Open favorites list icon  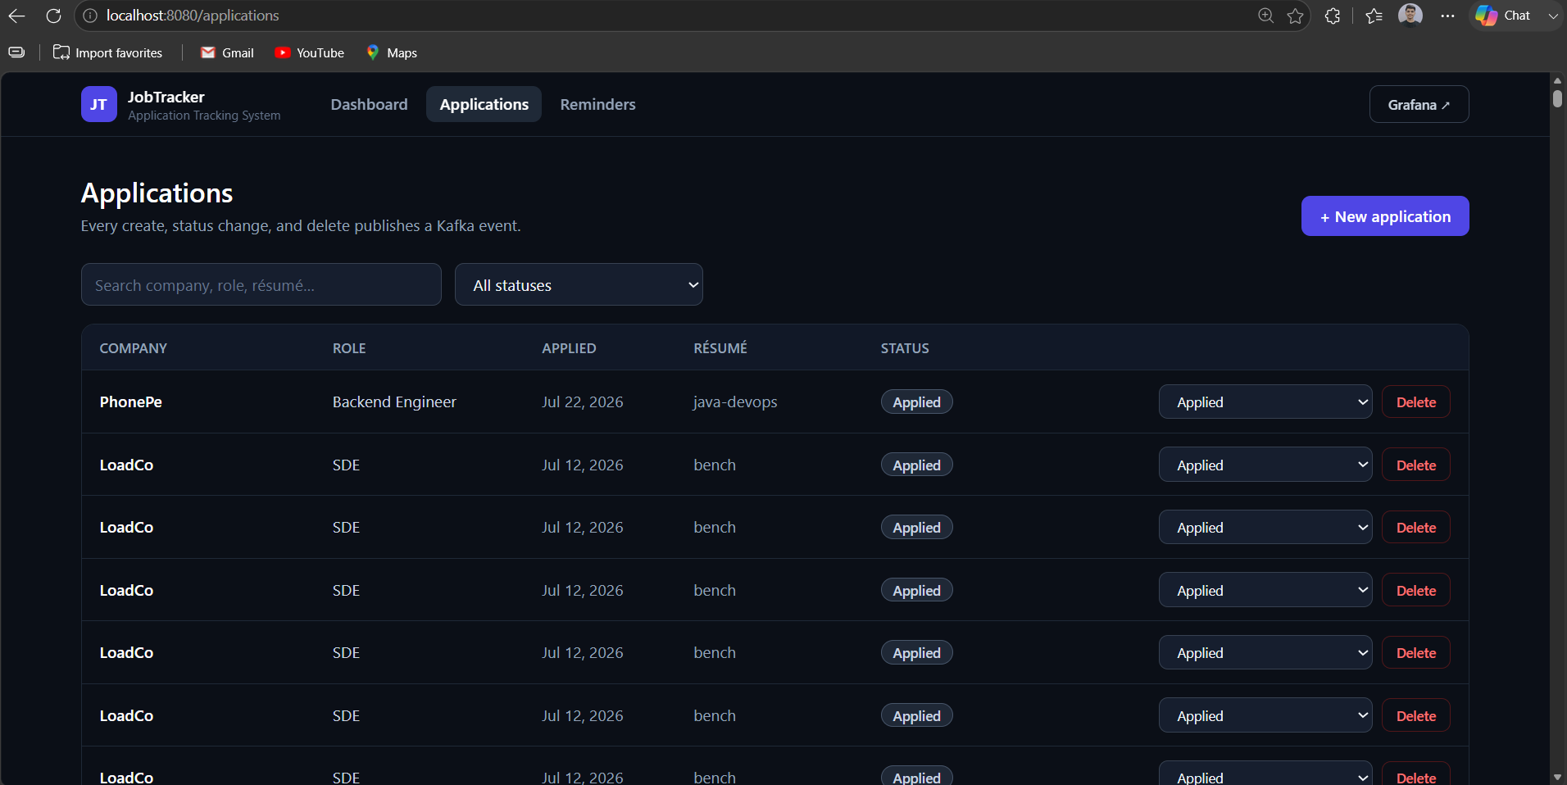click(1374, 16)
